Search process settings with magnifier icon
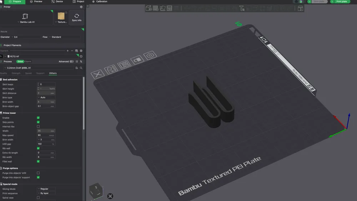357x201 pixels. (81, 68)
